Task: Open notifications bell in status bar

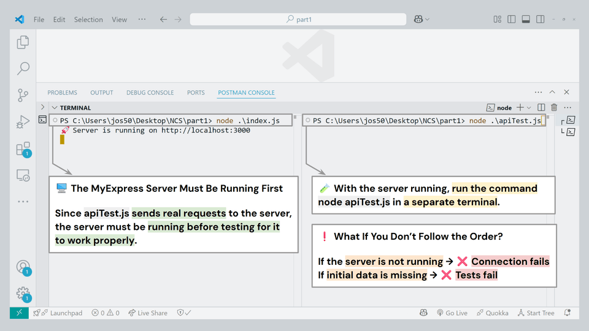Action: 568,313
